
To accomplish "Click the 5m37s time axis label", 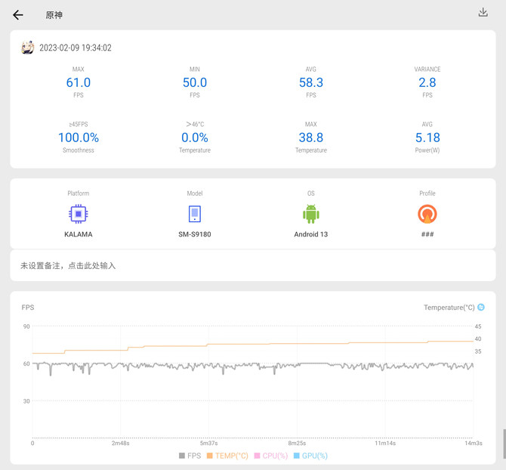I will point(208,444).
